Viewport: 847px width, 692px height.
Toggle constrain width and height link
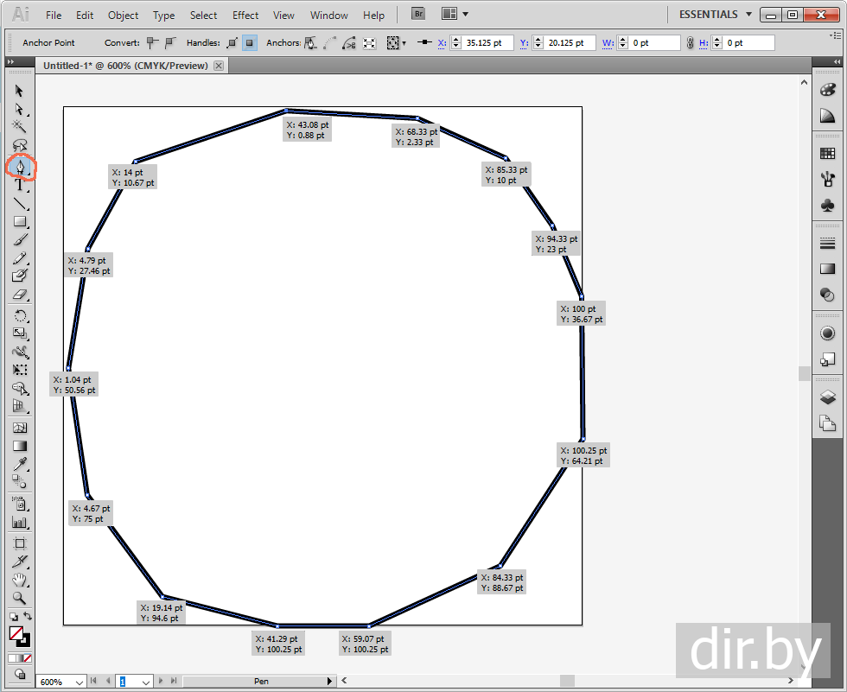pyautogui.click(x=689, y=42)
